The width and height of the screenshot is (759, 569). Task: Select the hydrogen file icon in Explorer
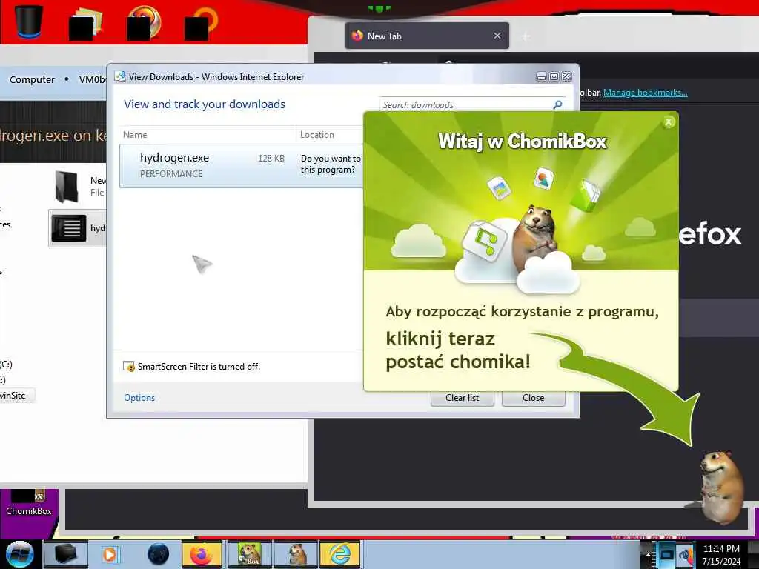tap(69, 228)
